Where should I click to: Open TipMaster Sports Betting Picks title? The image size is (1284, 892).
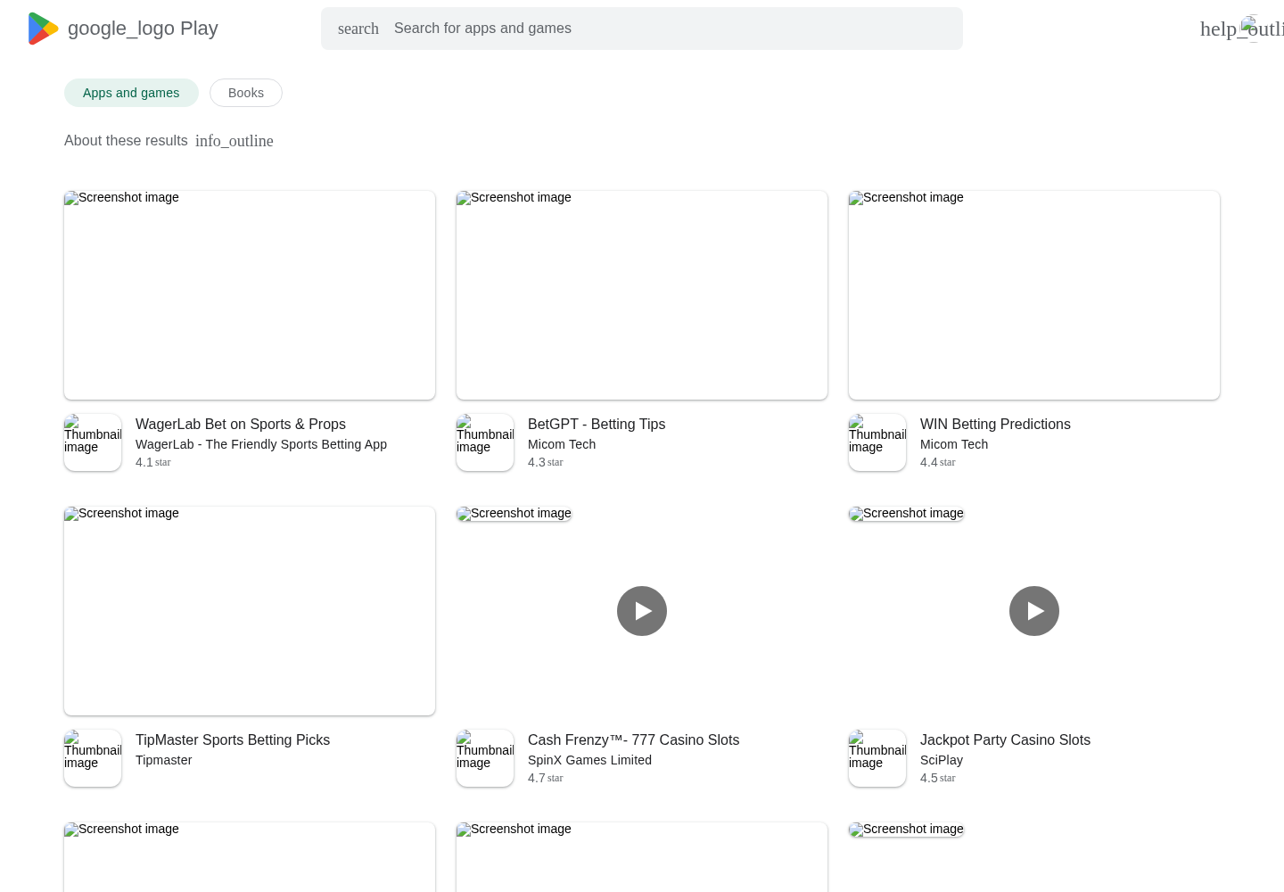coord(233,740)
